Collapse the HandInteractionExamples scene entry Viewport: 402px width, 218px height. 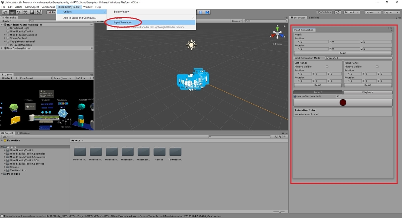[x=2, y=24]
